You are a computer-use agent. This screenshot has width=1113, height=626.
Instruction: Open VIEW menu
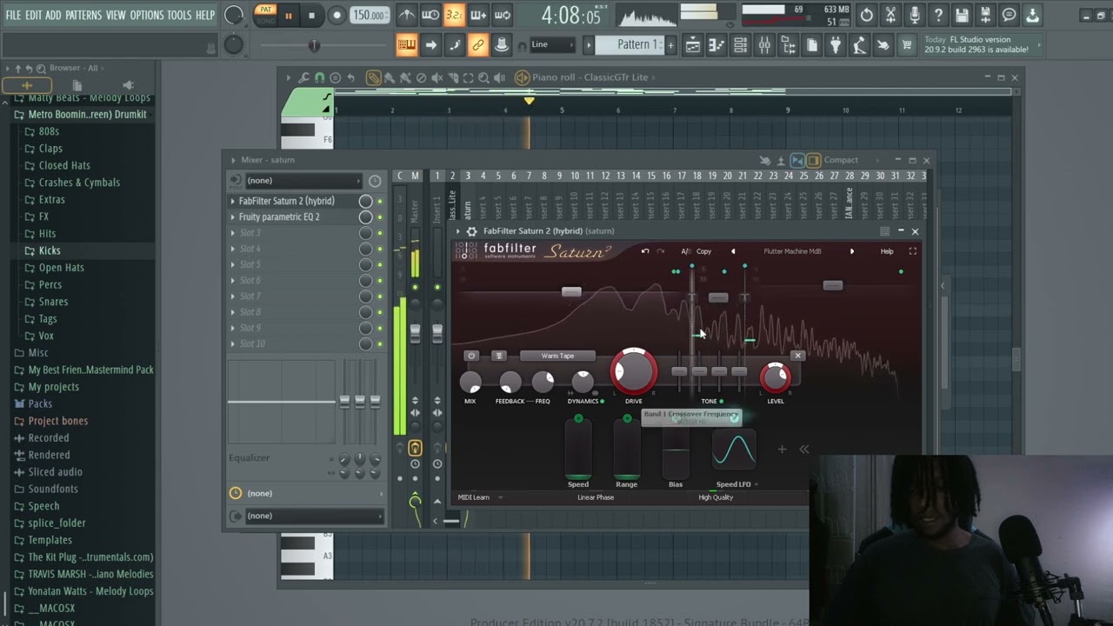116,16
